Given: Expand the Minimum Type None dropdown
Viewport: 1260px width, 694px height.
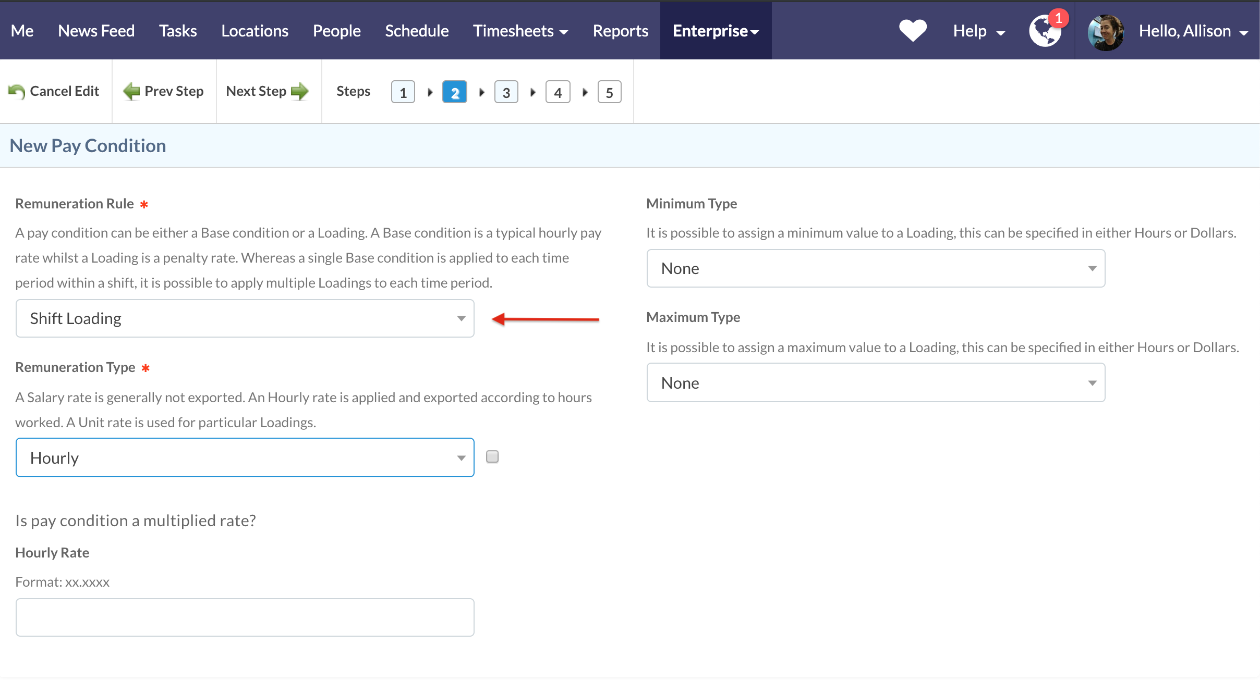Looking at the screenshot, I should [876, 268].
